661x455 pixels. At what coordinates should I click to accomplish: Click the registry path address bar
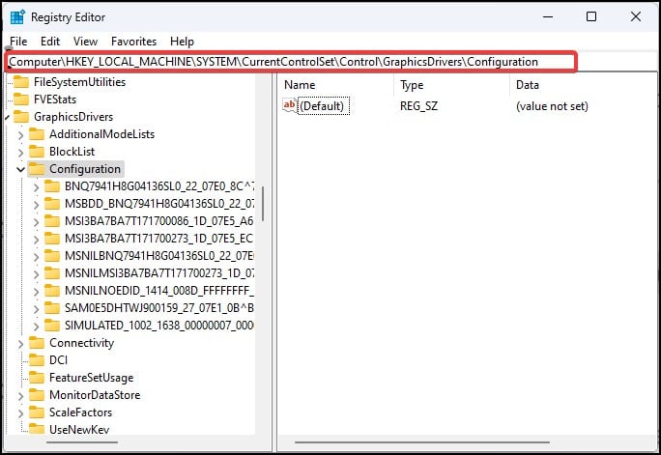(291, 62)
